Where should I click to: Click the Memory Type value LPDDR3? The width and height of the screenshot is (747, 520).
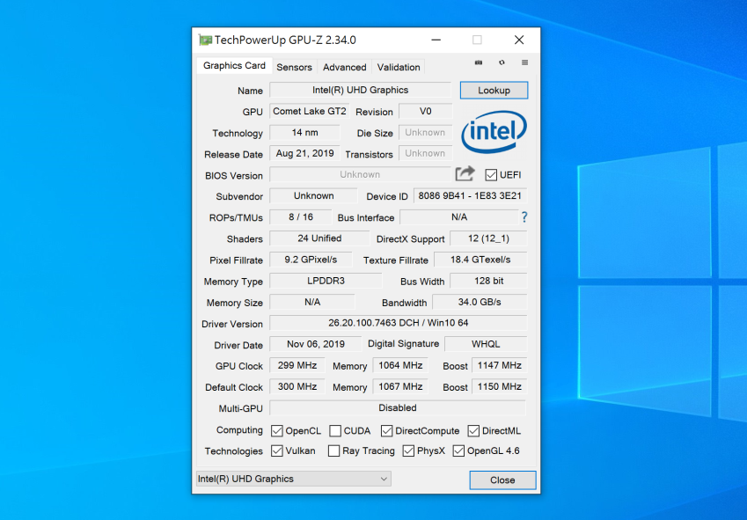[326, 281]
